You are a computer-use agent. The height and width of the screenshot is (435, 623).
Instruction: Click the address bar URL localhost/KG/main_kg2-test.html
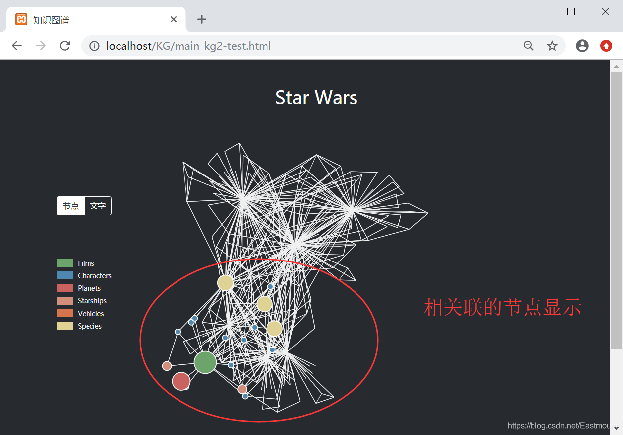[x=189, y=46]
